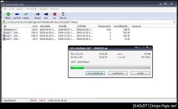The width and height of the screenshot is (178, 109).
Task: Open the File (แฟ้ม) menu
Action: (x=5, y=9)
